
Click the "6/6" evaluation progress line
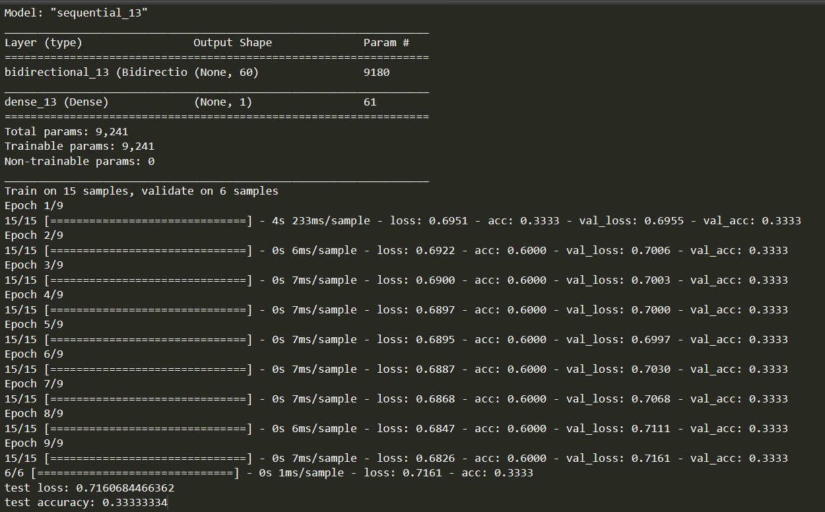point(269,473)
